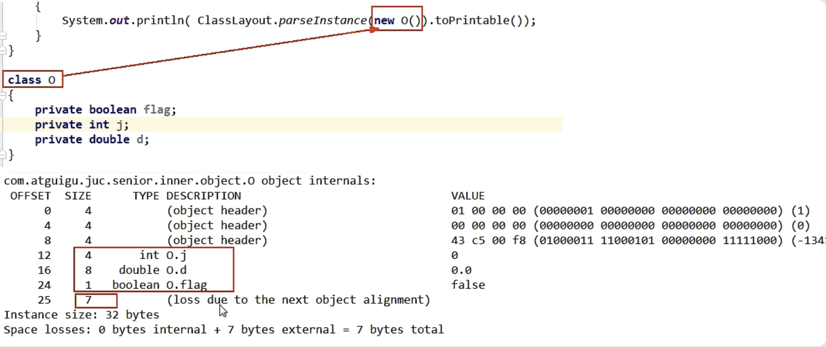
Task: Click the 'new O()' expression in println
Action: point(397,20)
